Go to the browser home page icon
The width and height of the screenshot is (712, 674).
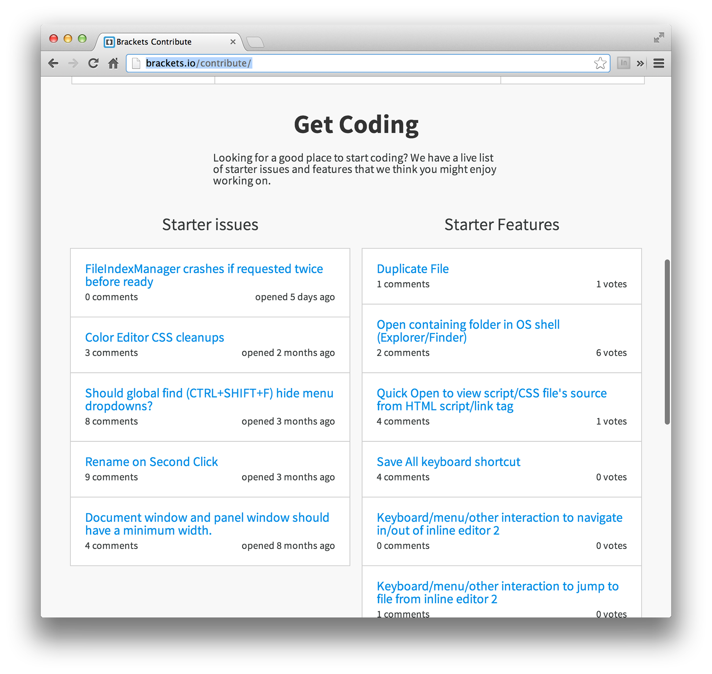point(113,63)
